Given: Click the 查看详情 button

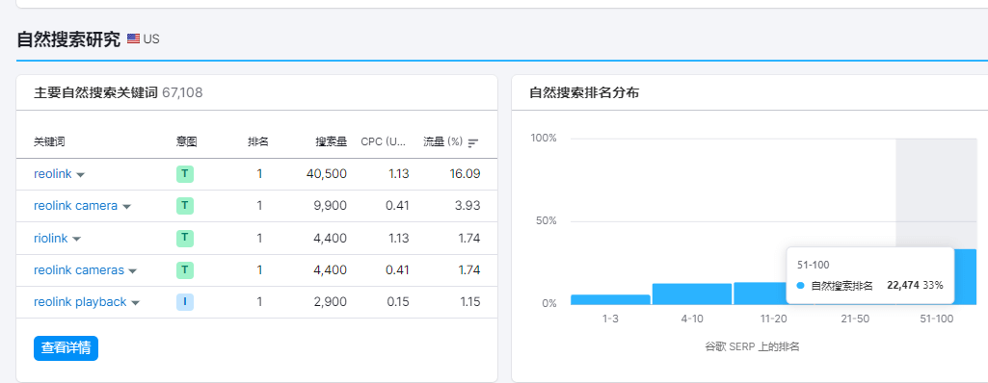Looking at the screenshot, I should tap(67, 347).
